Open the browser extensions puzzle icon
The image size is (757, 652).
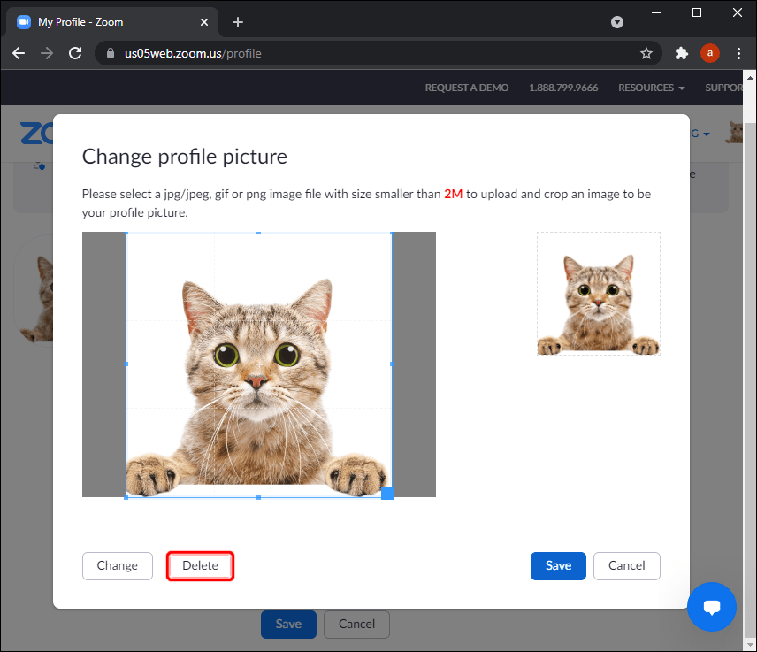[x=681, y=53]
